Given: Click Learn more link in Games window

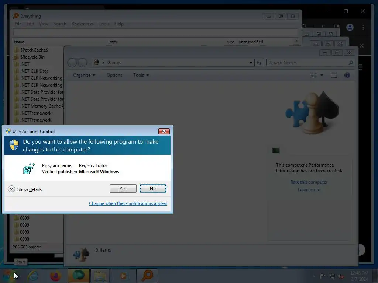Looking at the screenshot, I should (309, 190).
